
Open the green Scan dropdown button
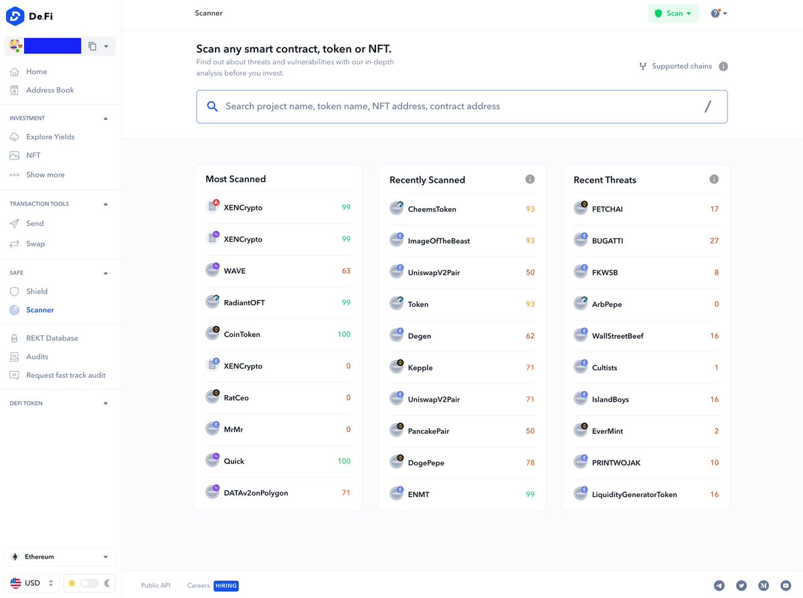point(673,13)
